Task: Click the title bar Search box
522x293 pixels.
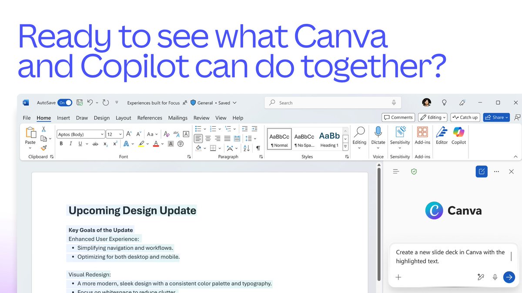Action: [x=333, y=103]
